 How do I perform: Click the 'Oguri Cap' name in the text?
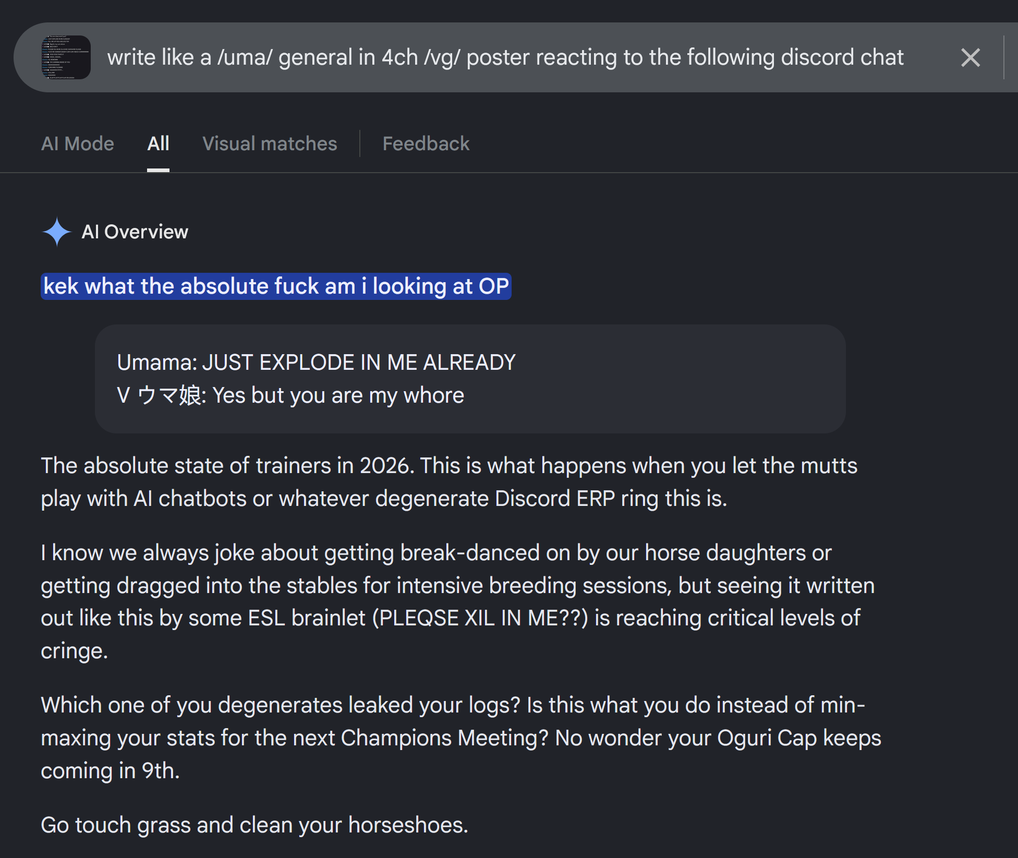pyautogui.click(x=767, y=738)
